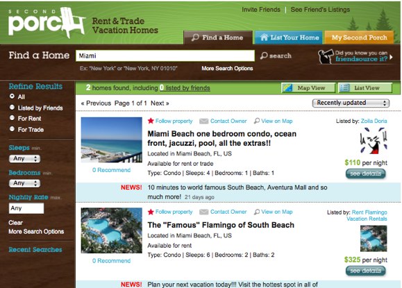Open the Invite Friends link
The height and width of the screenshot is (288, 402).
coord(261,10)
